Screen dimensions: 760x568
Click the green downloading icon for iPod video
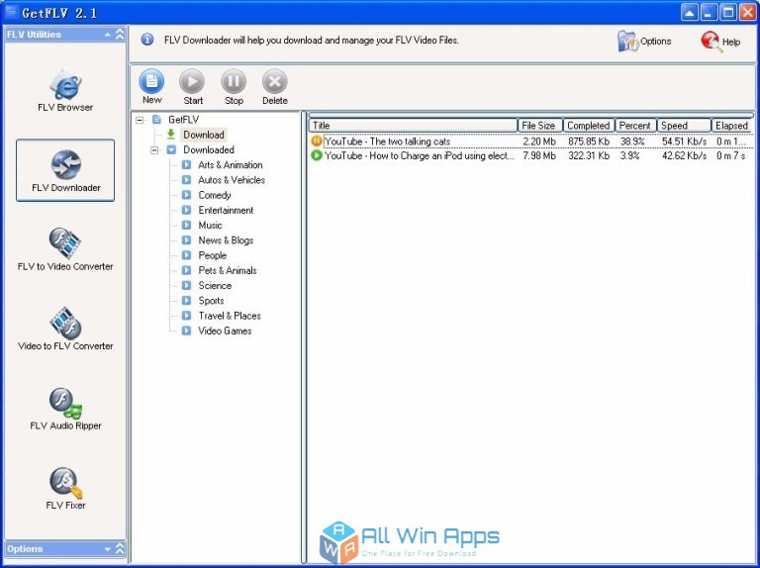317,155
